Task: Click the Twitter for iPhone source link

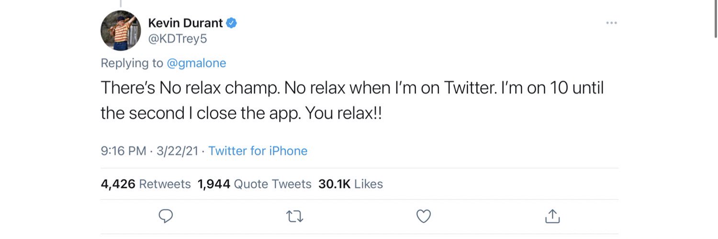Action: tap(258, 151)
